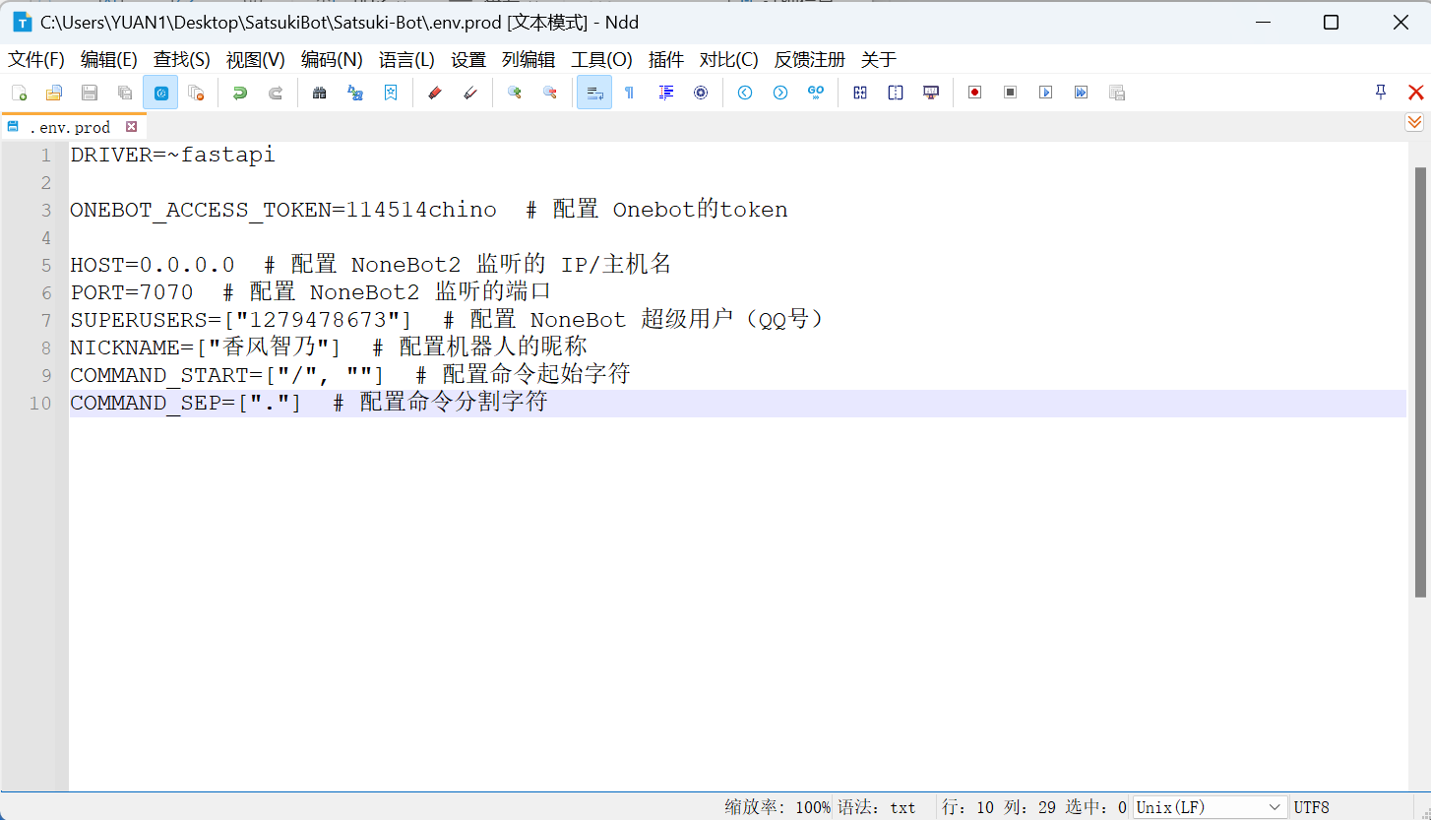Click the bookmark star icon
This screenshot has width=1431, height=820.
(391, 93)
